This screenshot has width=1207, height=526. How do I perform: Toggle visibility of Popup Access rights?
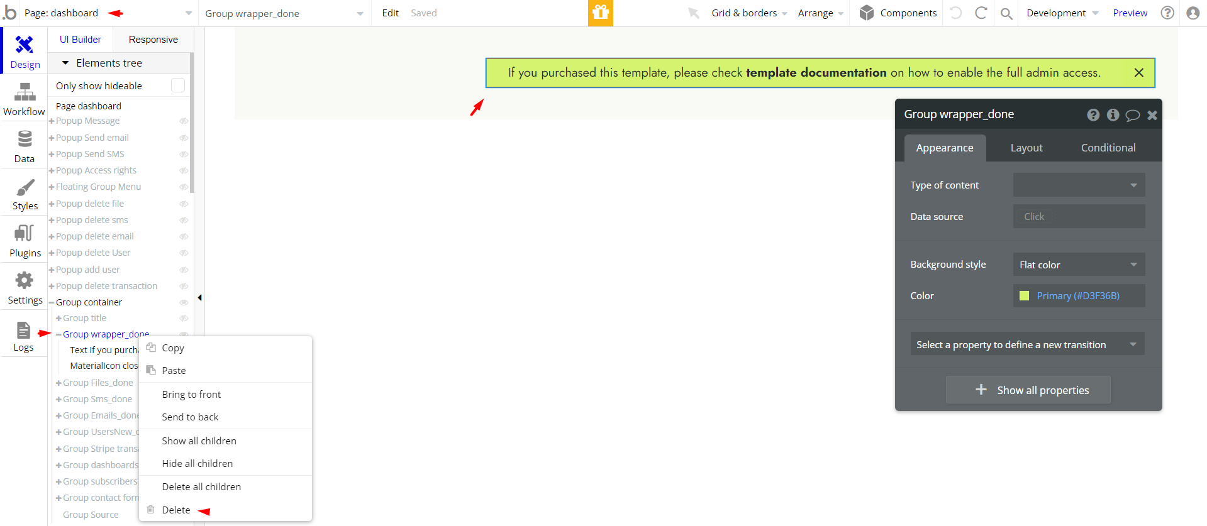click(x=184, y=170)
